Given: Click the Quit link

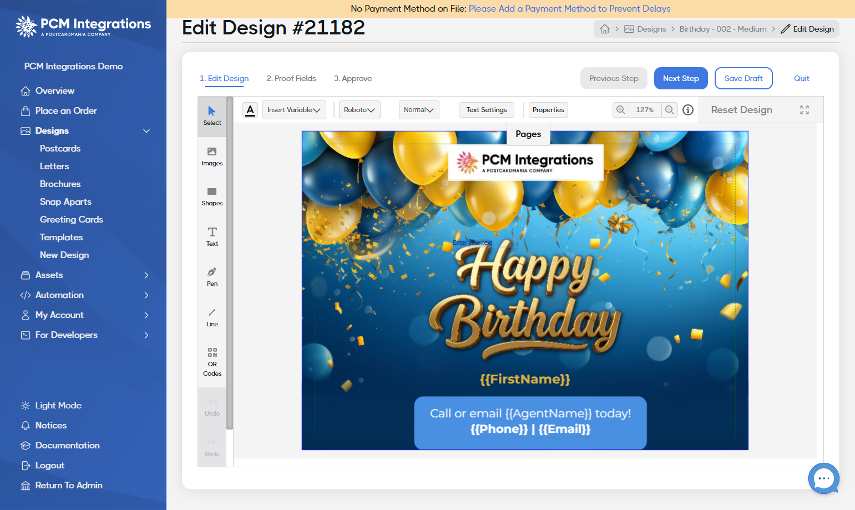Looking at the screenshot, I should click(x=802, y=78).
